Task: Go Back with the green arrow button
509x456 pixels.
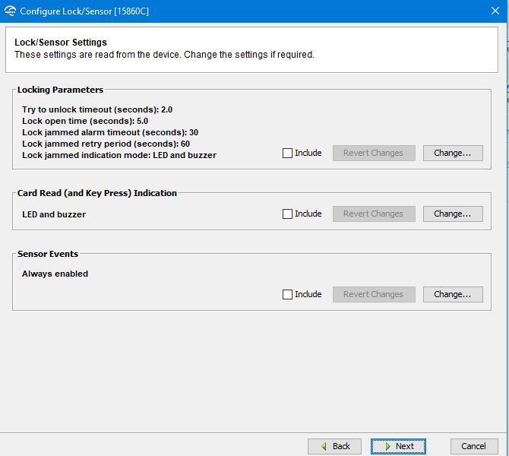Action: point(334,446)
